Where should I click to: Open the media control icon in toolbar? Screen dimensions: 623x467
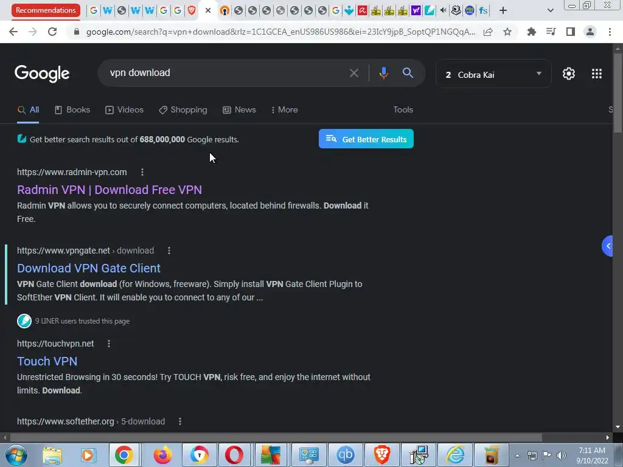coord(551,32)
